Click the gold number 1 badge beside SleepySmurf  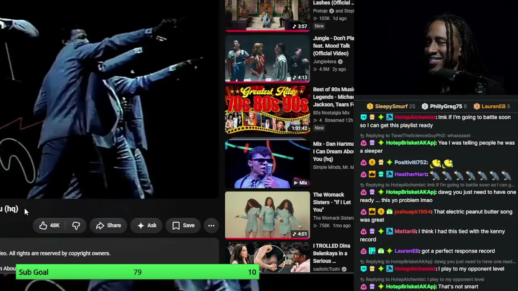point(370,106)
